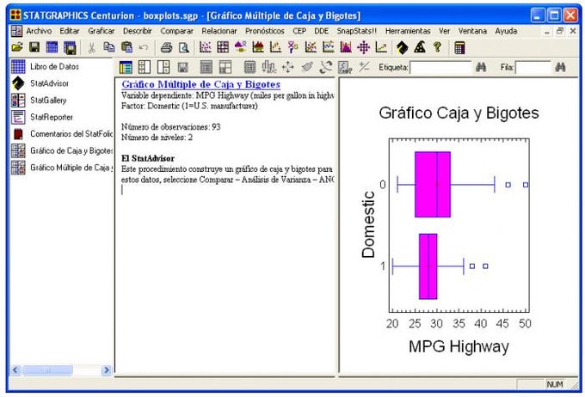Click the rightmost outlier point near 50
This screenshot has height=397, width=585.
click(526, 185)
